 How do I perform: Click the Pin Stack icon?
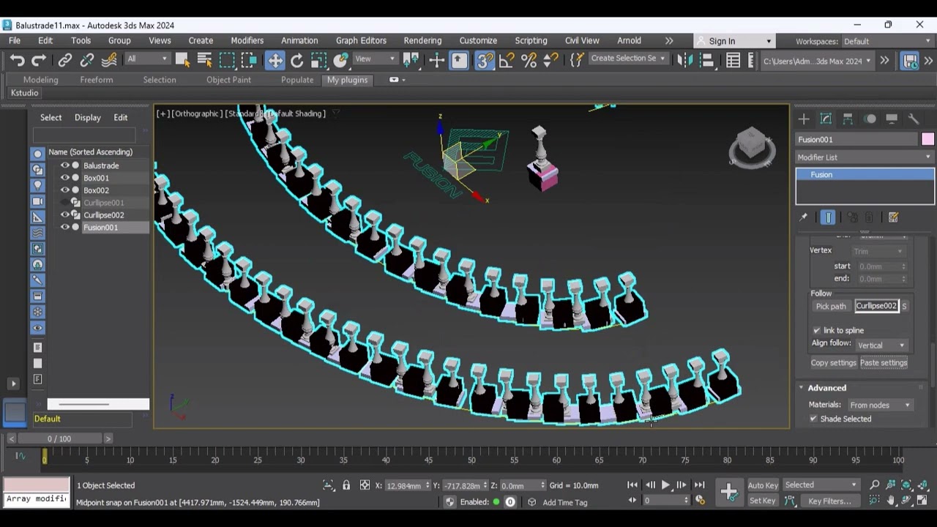pyautogui.click(x=803, y=217)
